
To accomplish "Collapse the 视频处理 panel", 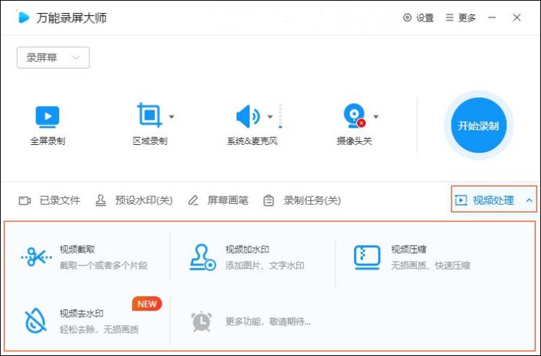I will pyautogui.click(x=493, y=200).
